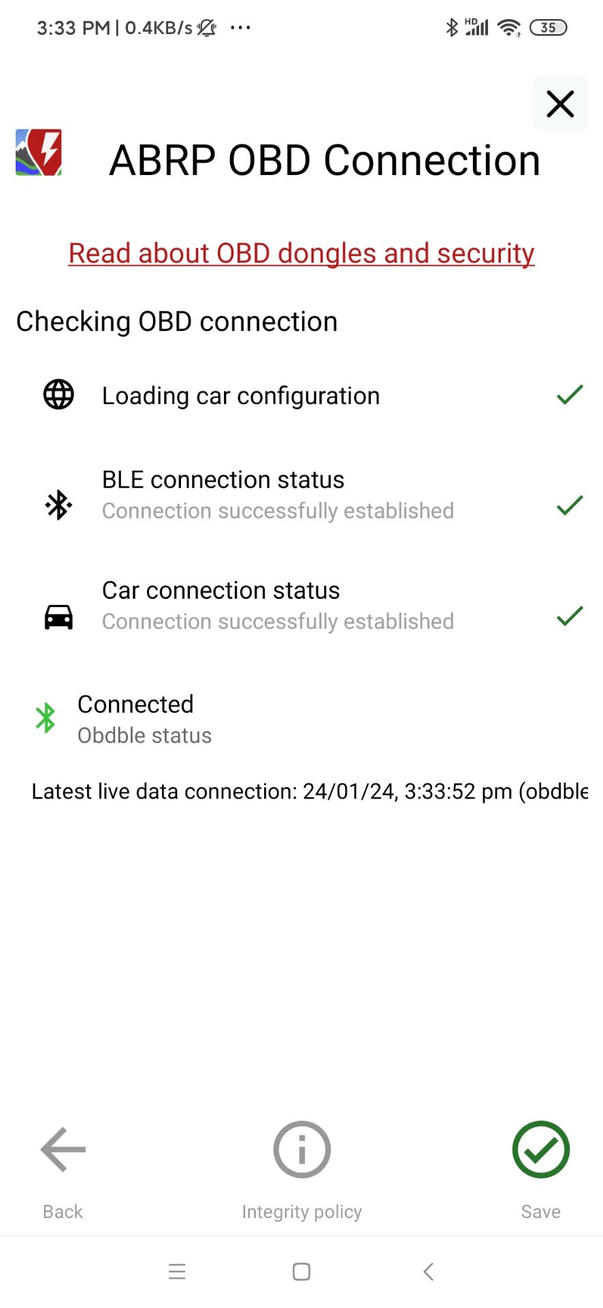Tap the Latest live data connection text
Screen dimensions: 603x1308
pos(310,791)
